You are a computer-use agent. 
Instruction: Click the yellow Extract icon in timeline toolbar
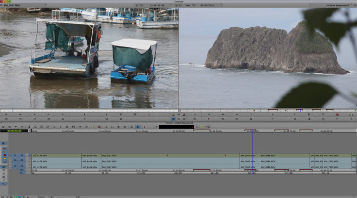(93, 127)
